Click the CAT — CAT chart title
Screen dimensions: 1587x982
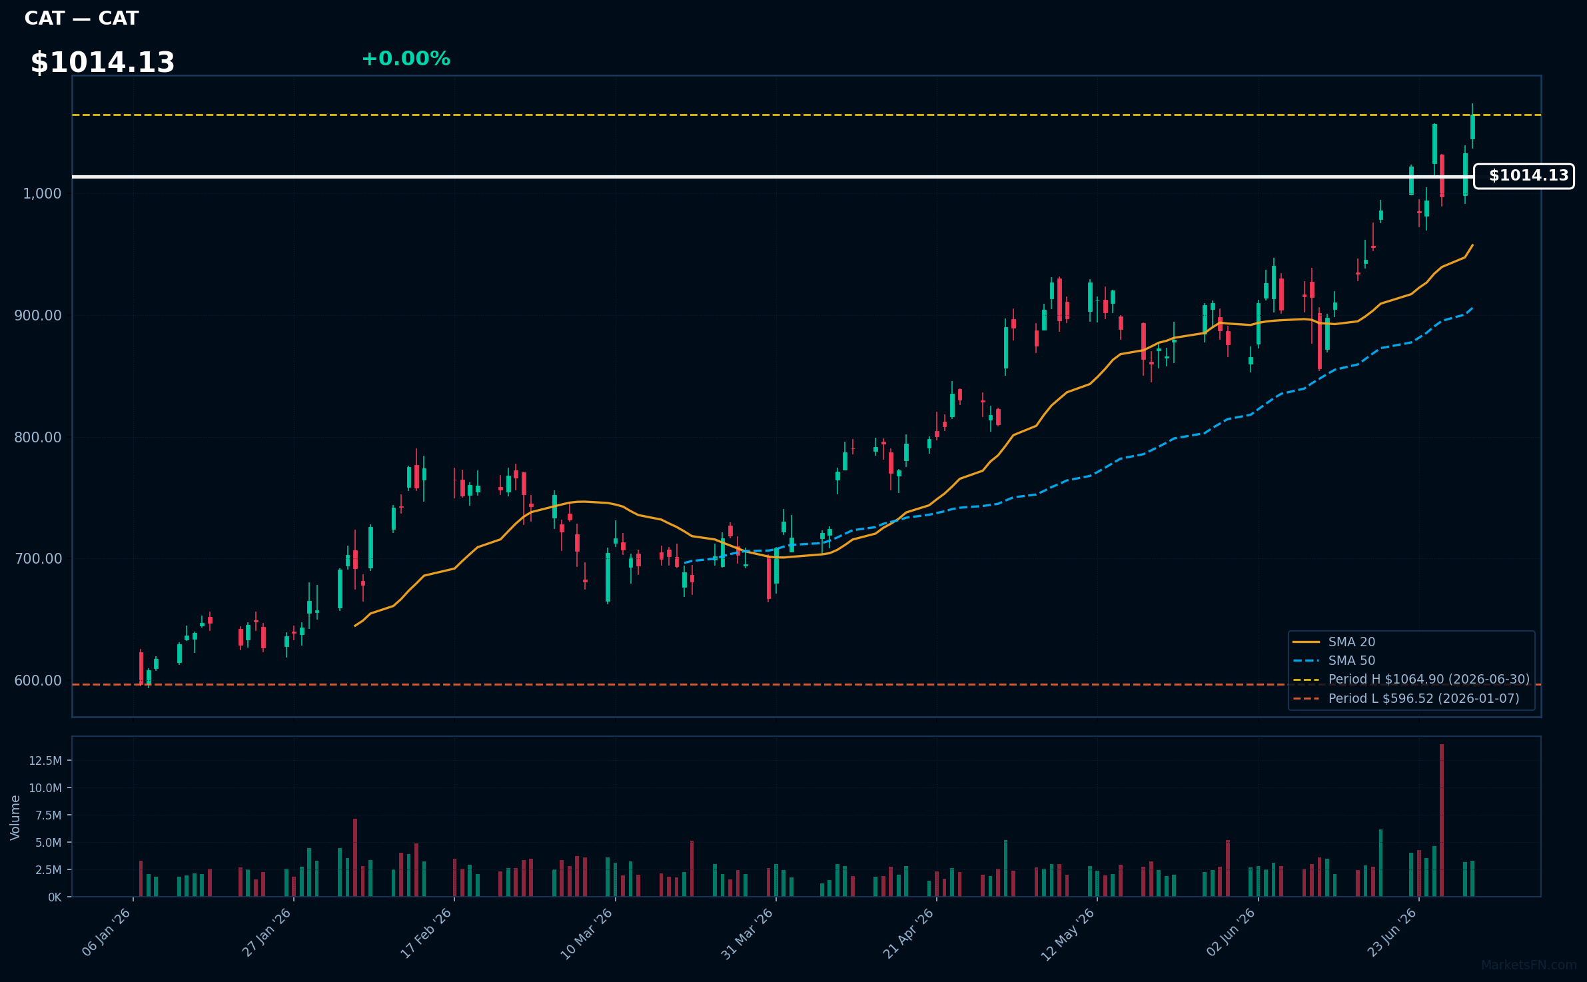pyautogui.click(x=81, y=19)
